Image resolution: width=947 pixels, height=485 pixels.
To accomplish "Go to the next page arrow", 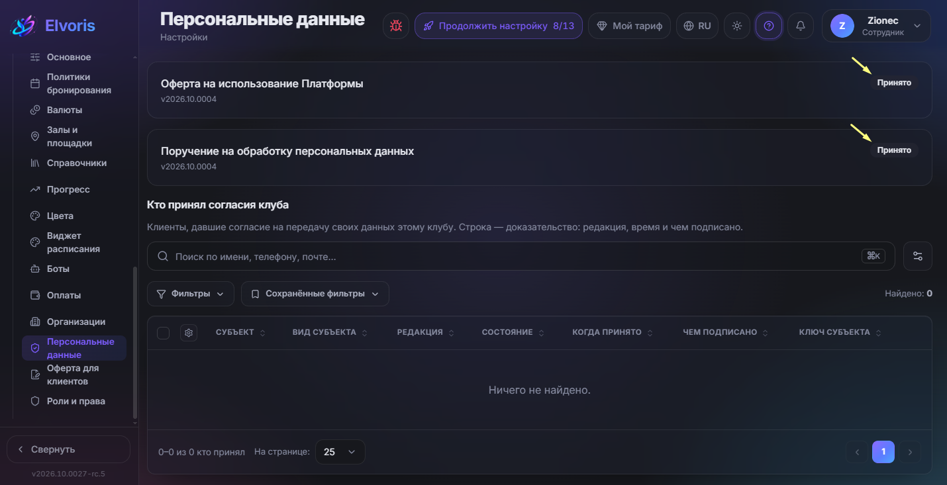I will pos(910,452).
